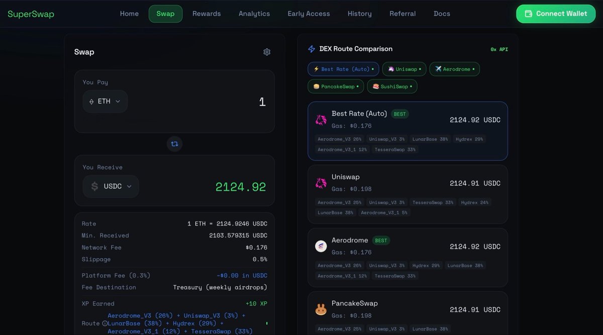
Task: Click LunarBase 38% tag in Best Rate card
Action: (x=430, y=139)
